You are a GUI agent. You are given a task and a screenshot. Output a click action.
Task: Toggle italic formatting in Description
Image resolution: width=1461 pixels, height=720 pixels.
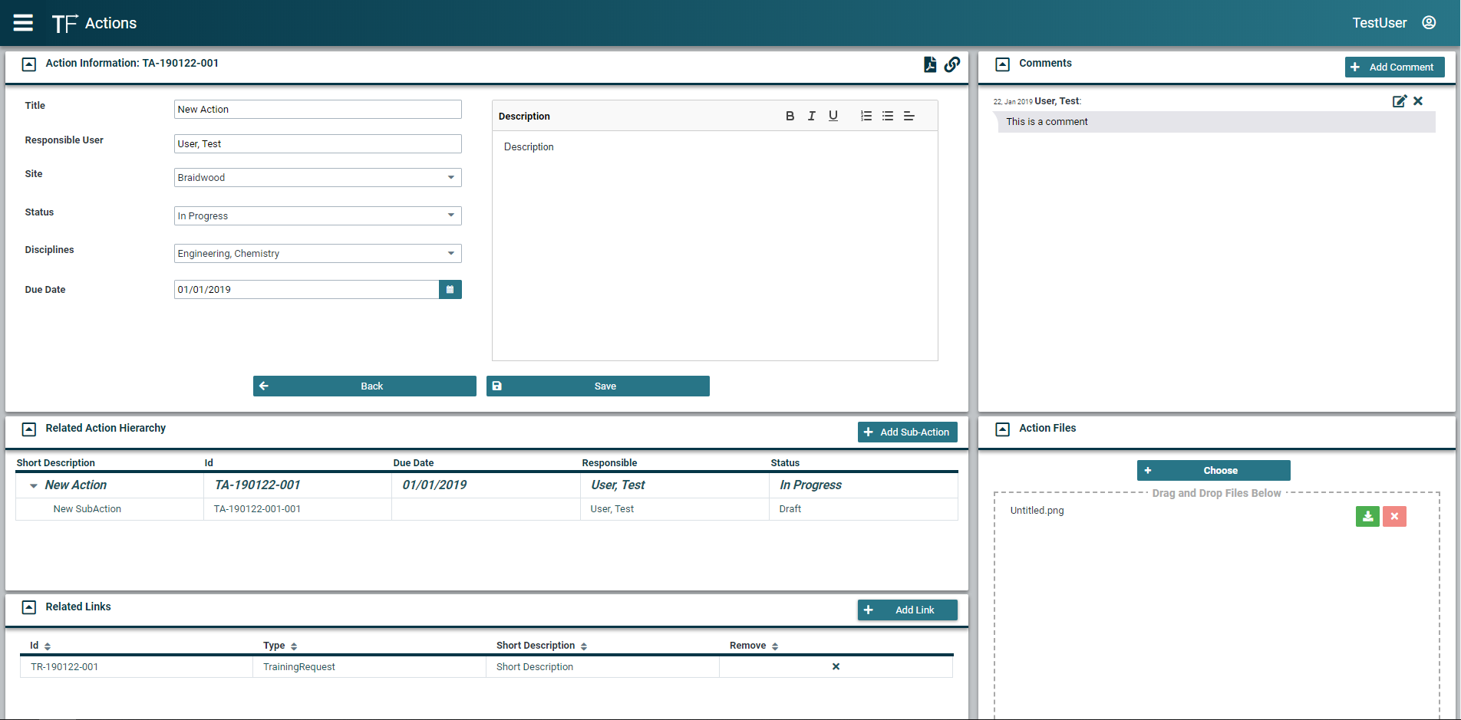tap(811, 116)
